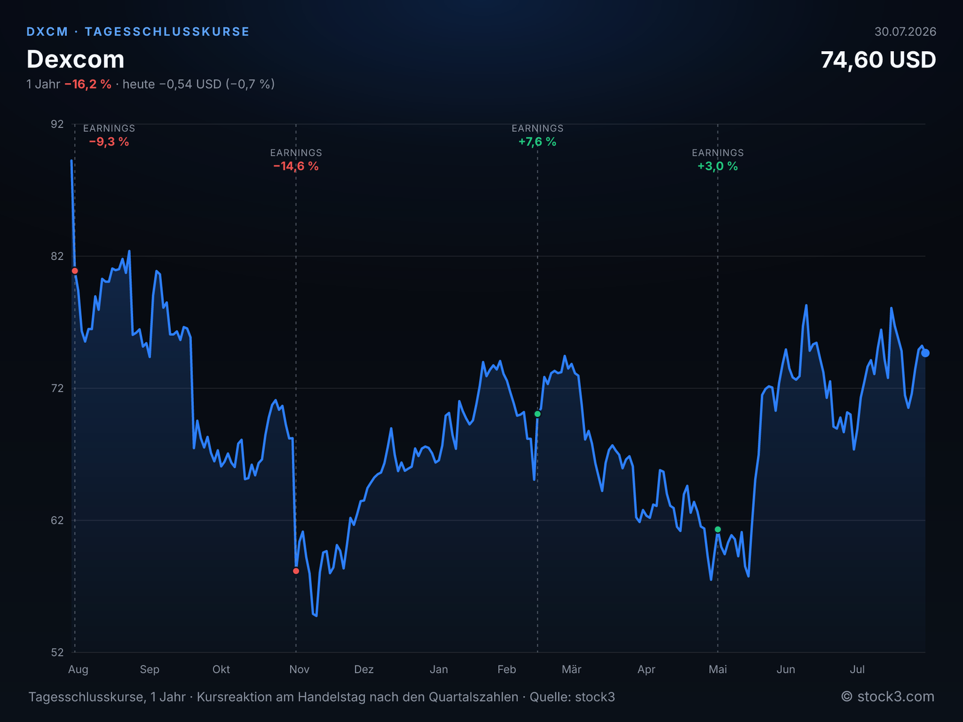963x722 pixels.
Task: Click the Apr month label
Action: pos(646,670)
